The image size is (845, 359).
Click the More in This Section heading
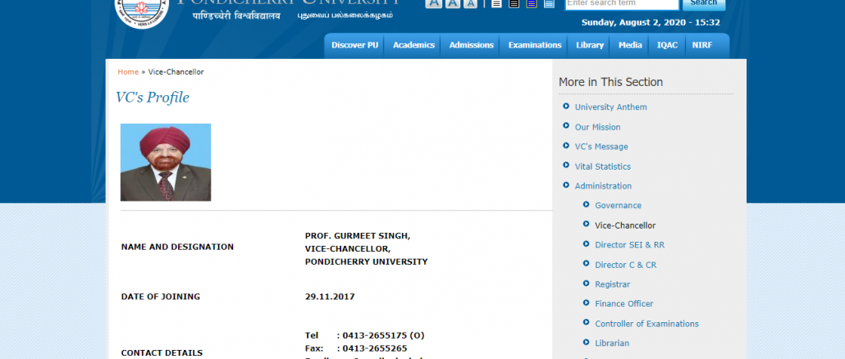tap(610, 82)
